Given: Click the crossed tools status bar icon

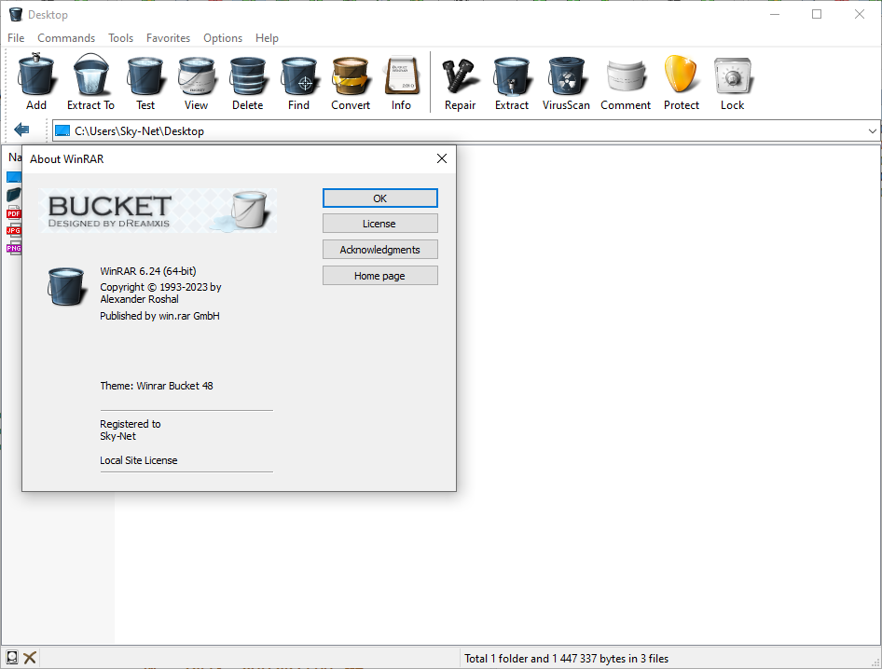Looking at the screenshot, I should 30,657.
